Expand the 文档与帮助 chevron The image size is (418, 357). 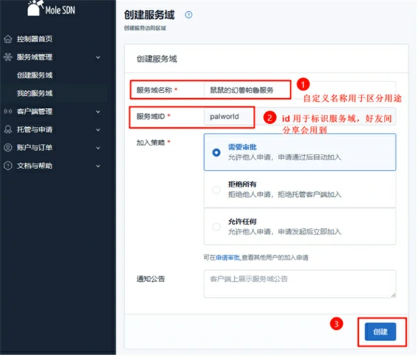pyautogui.click(x=98, y=166)
